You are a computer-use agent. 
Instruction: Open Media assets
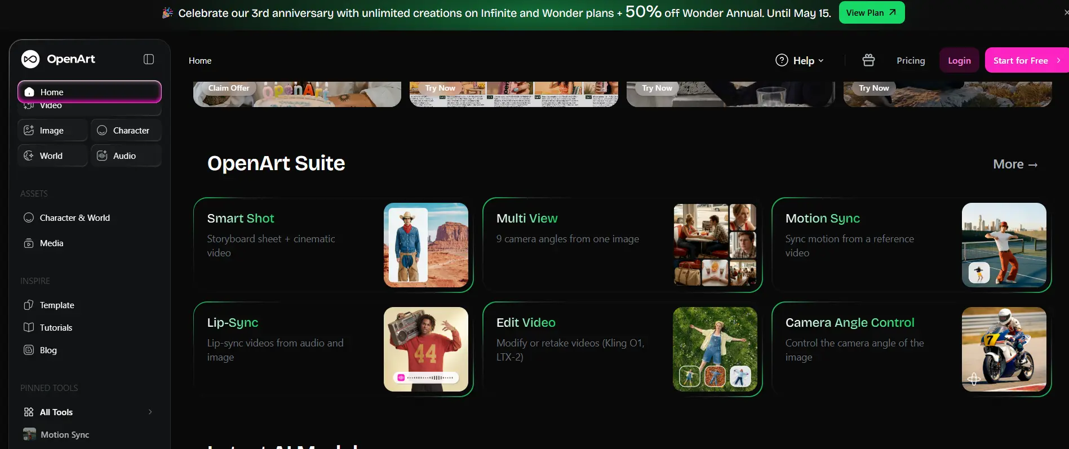pos(90,243)
